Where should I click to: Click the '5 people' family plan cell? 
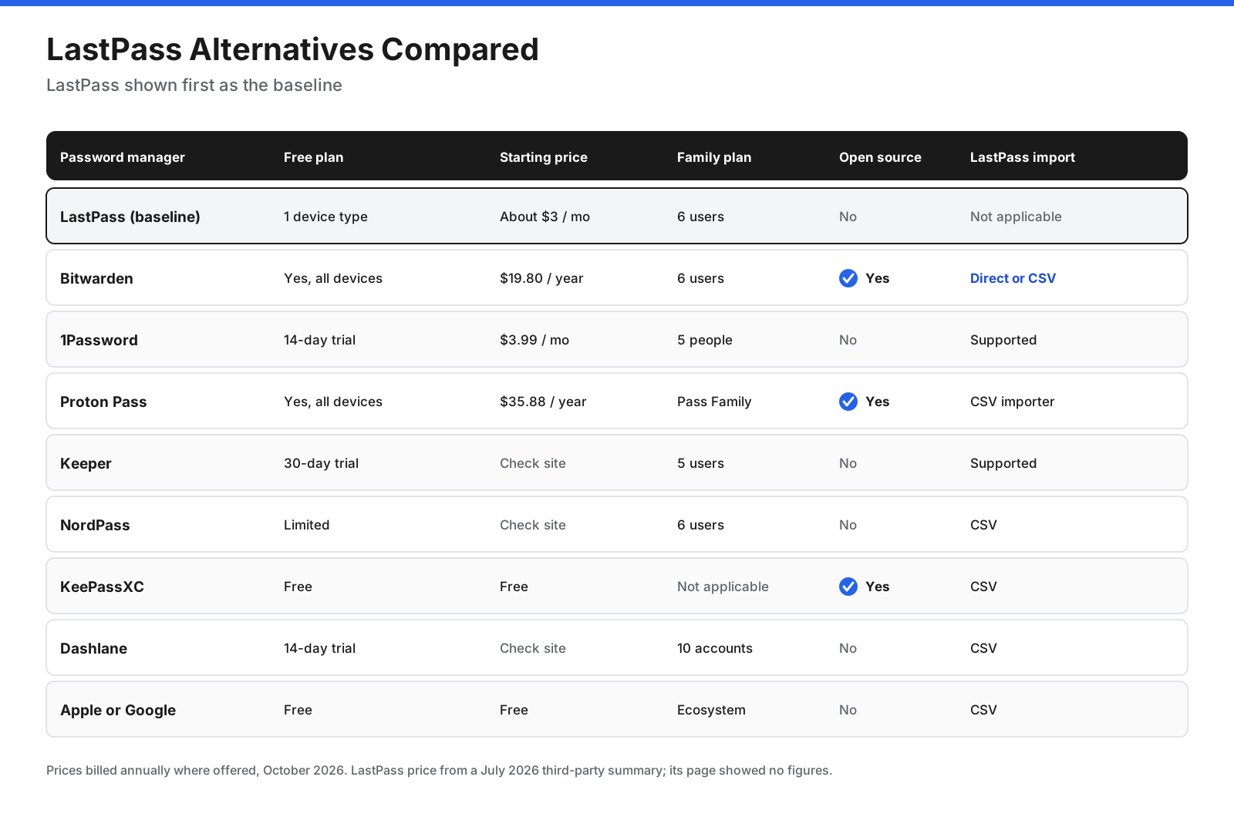(x=705, y=340)
